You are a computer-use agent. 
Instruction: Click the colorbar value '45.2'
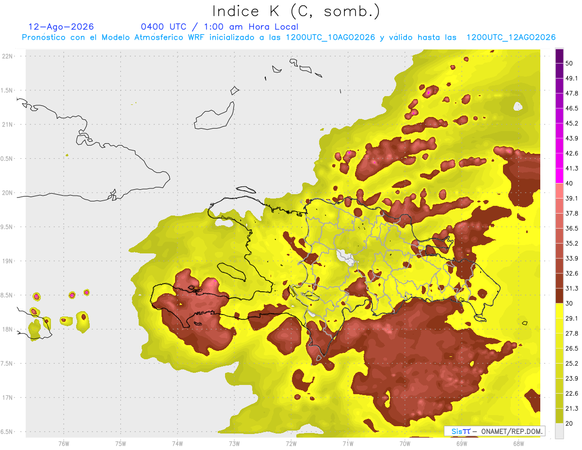pyautogui.click(x=572, y=123)
